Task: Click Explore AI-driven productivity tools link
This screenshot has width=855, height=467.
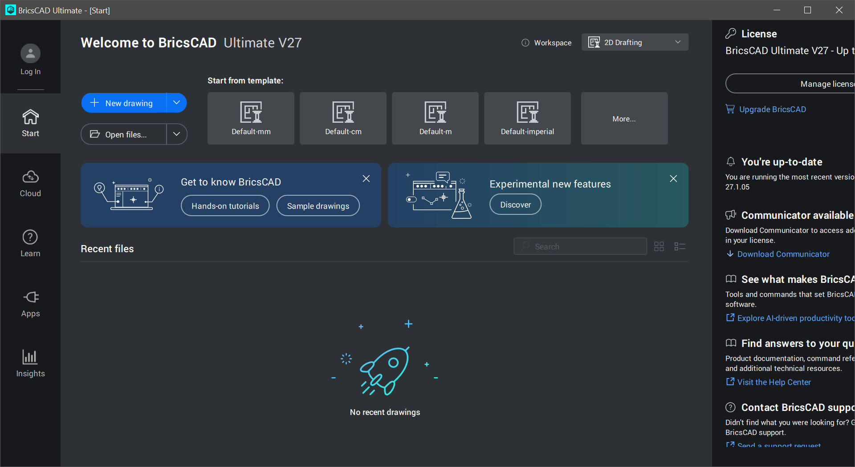Action: point(796,318)
